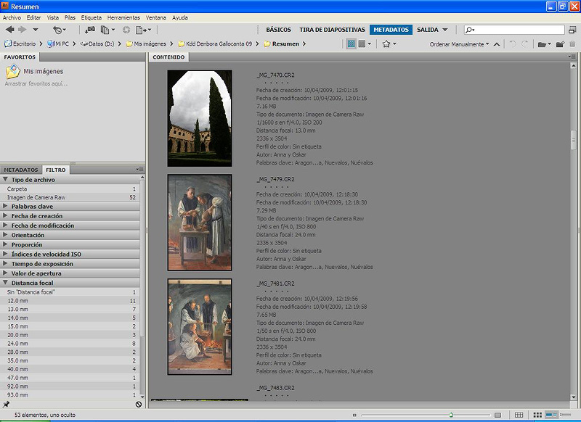Open the output document icon
Screen dimensions: 581x422
143,30
